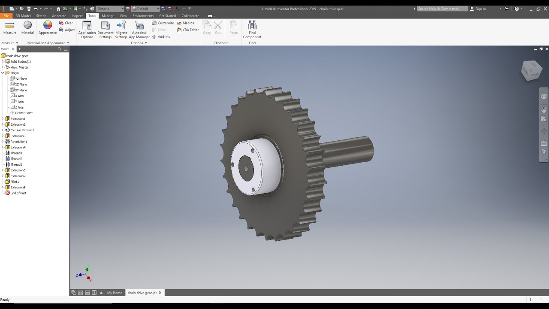Expand the View: Master node

click(3, 67)
